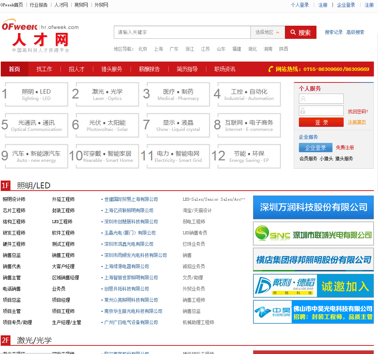Click the 找回密码? link
The height and width of the screenshot is (354, 378).
click(358, 112)
